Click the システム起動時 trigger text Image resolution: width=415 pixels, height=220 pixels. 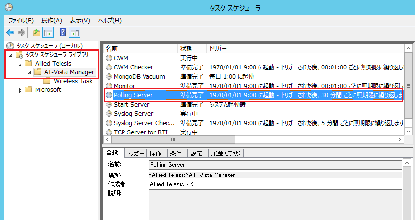point(228,105)
